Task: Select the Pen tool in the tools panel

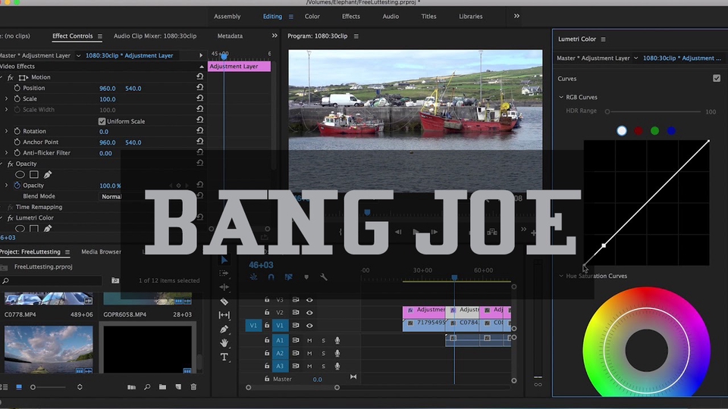Action: [224, 329]
